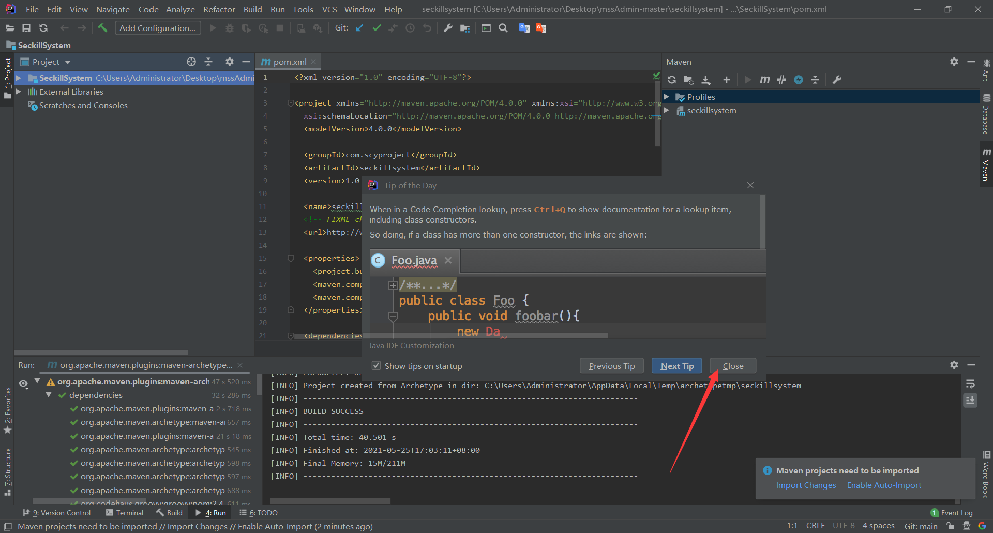Expand the SeckillSystem project node
The width and height of the screenshot is (993, 533).
19,78
